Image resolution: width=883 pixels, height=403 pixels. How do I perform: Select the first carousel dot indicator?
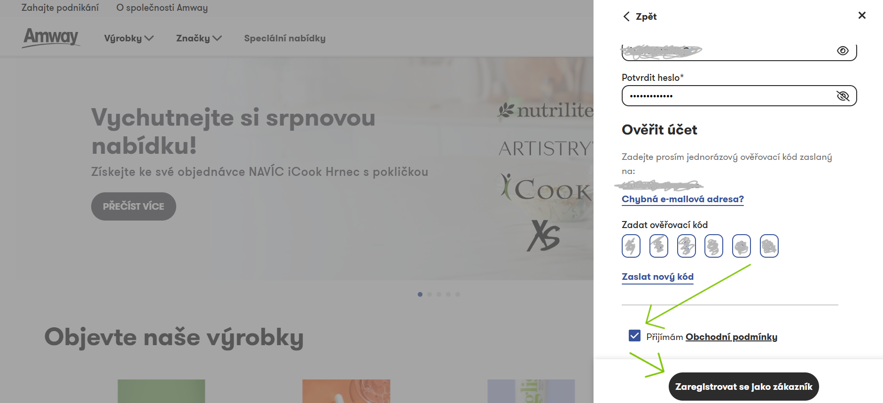pyautogui.click(x=420, y=294)
